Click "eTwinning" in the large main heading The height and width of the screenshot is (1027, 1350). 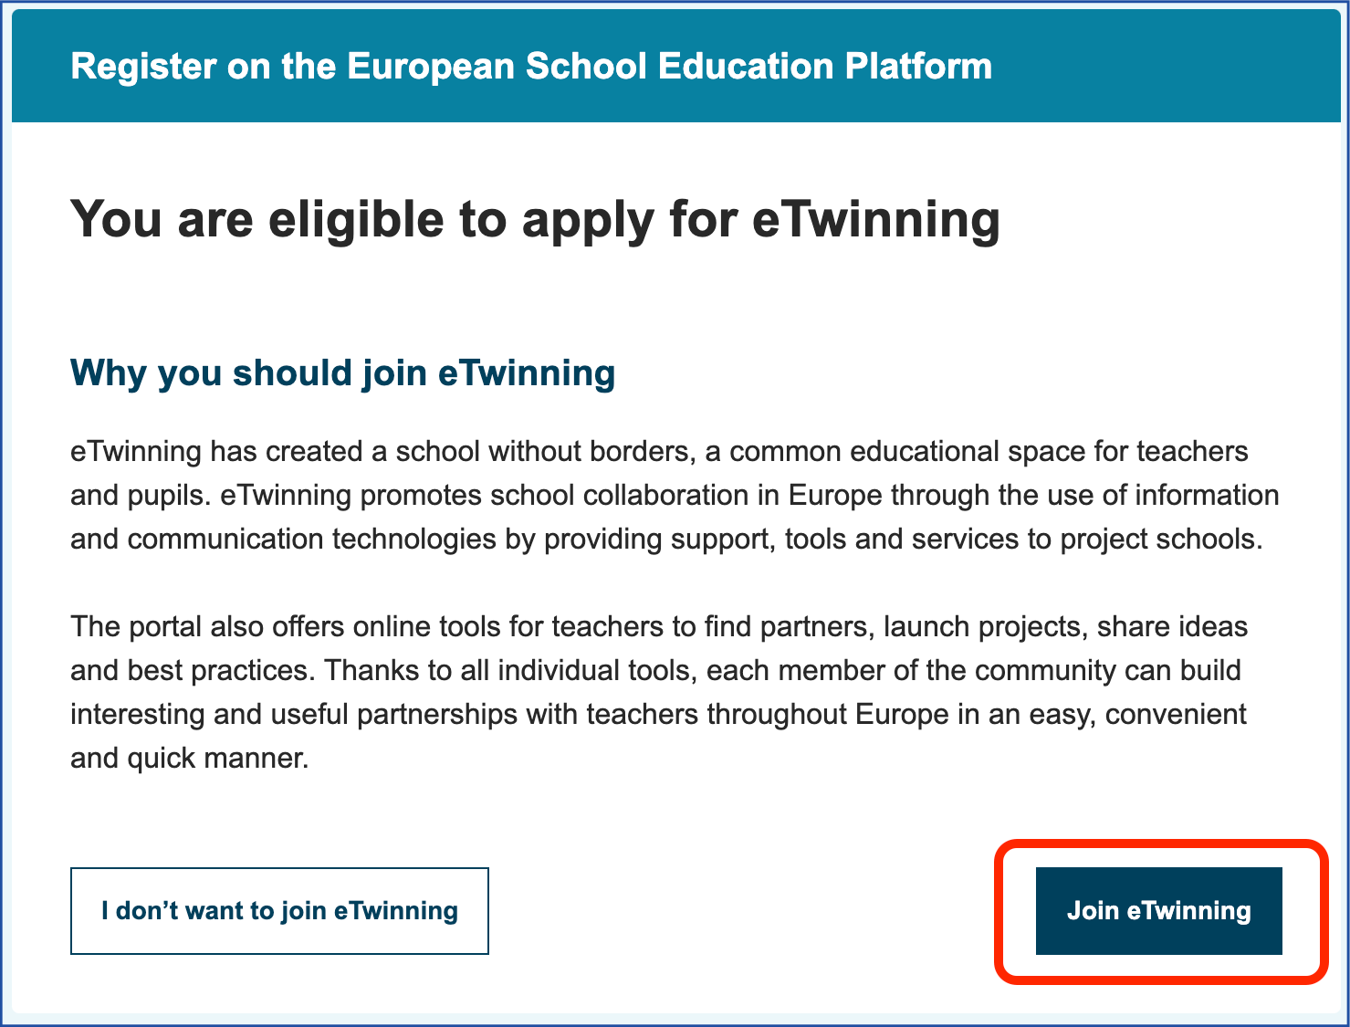[876, 220]
